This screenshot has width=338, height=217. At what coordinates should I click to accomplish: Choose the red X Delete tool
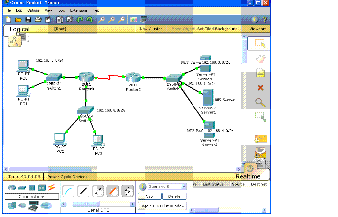pyautogui.click(x=260, y=88)
